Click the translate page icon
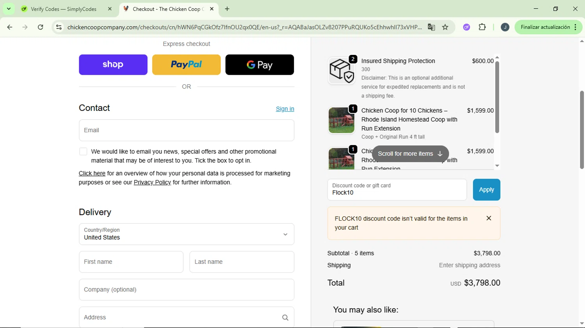The image size is (585, 328). point(431,27)
